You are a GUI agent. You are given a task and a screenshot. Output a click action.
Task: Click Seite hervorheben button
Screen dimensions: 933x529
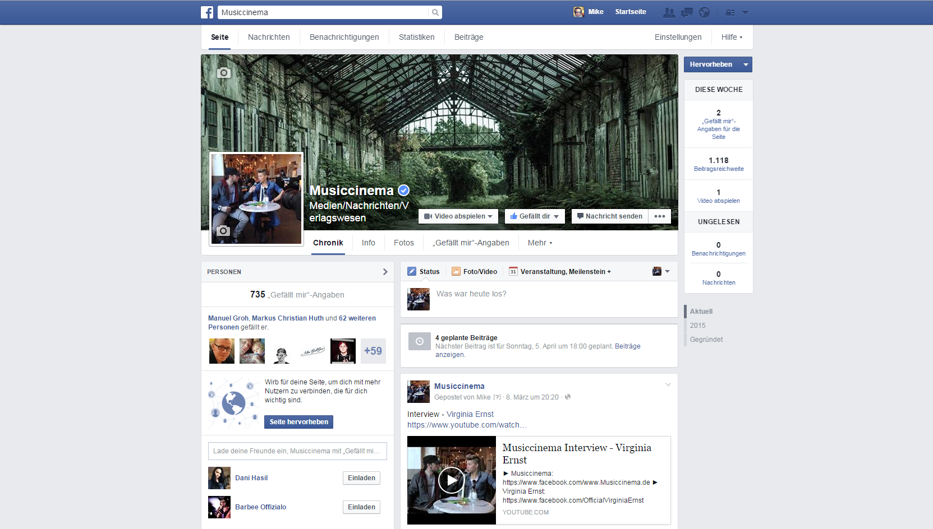point(298,422)
